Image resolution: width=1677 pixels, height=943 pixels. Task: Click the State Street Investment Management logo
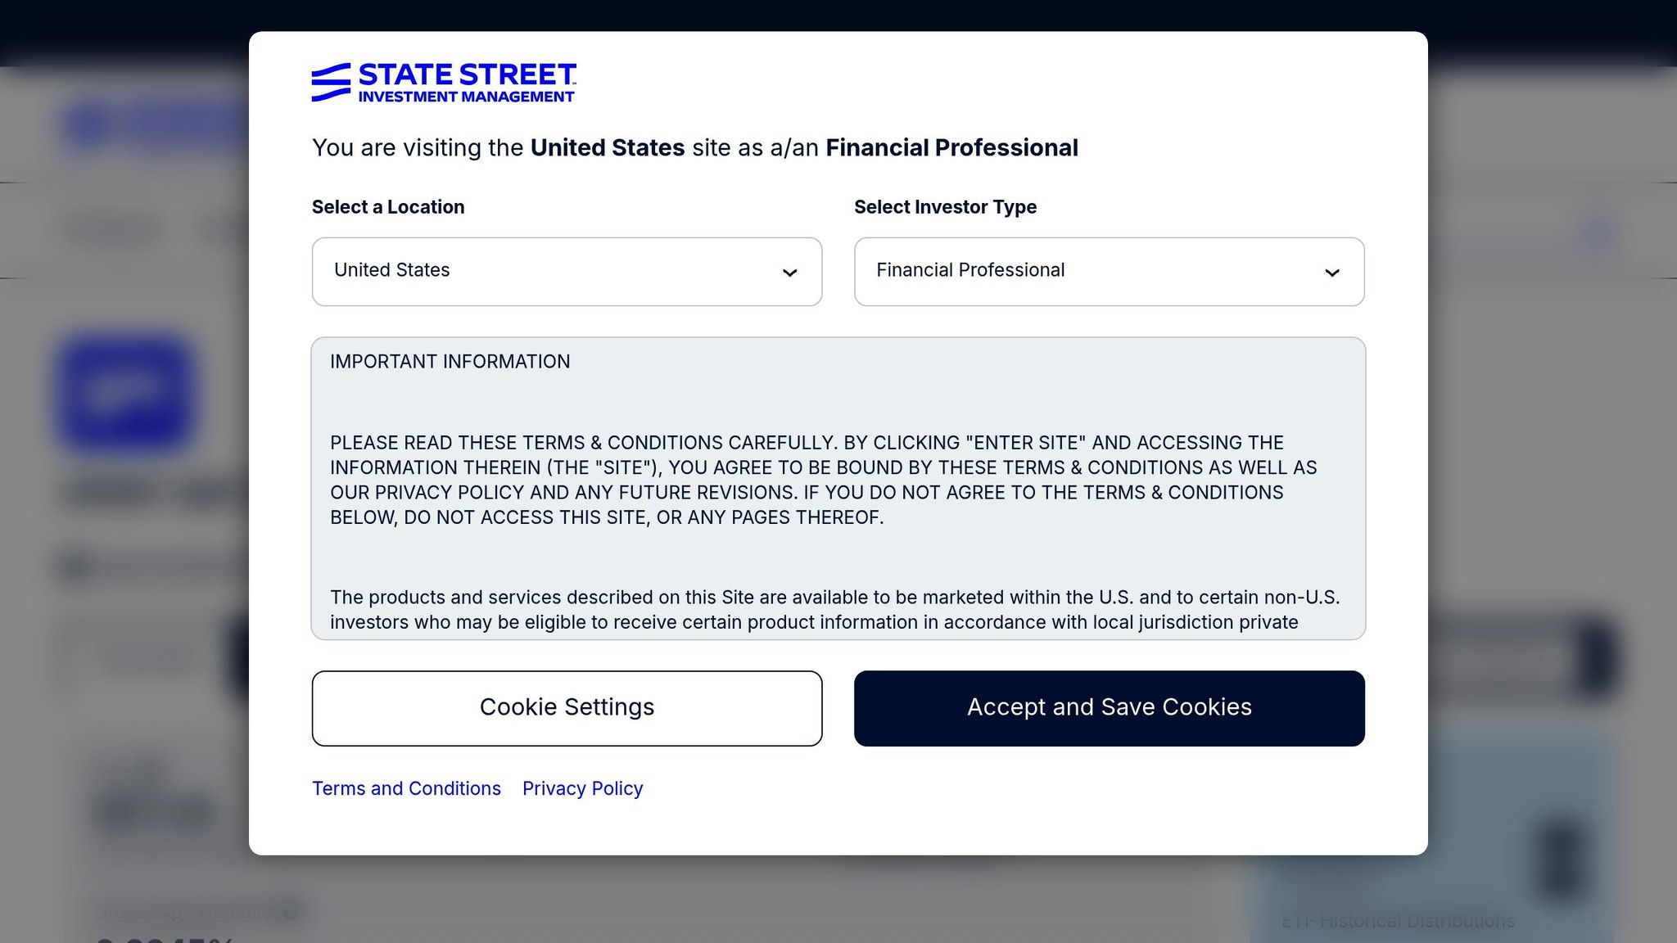[x=445, y=82]
